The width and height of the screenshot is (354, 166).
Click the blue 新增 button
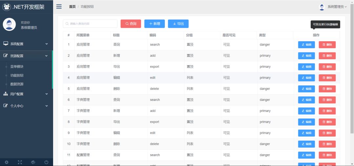click(154, 24)
